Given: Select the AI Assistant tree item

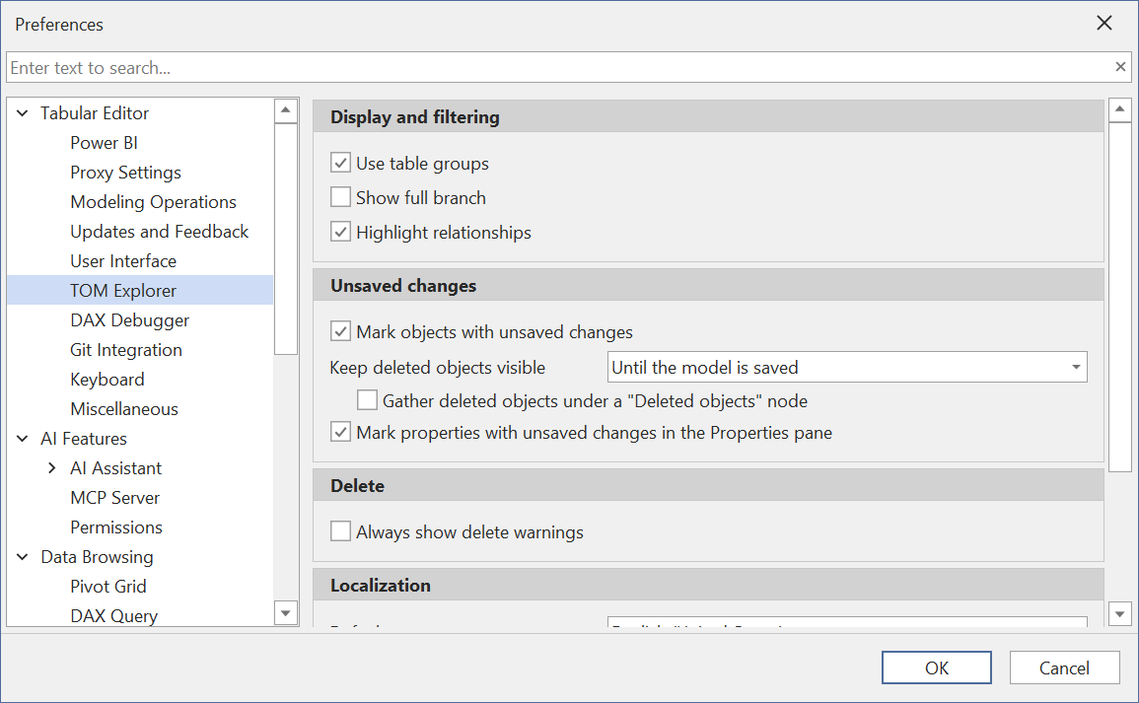Looking at the screenshot, I should [116, 468].
